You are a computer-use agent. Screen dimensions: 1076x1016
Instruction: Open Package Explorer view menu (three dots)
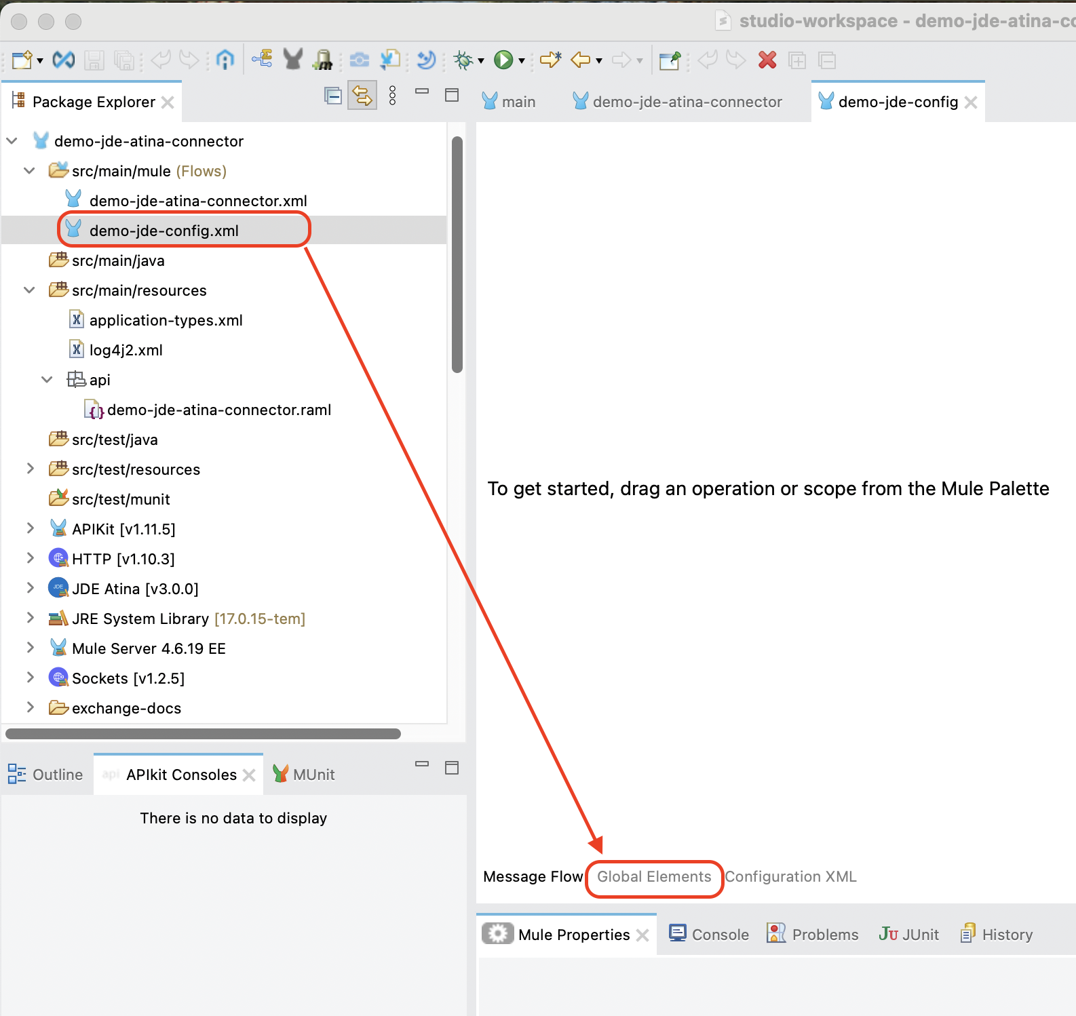pos(392,96)
